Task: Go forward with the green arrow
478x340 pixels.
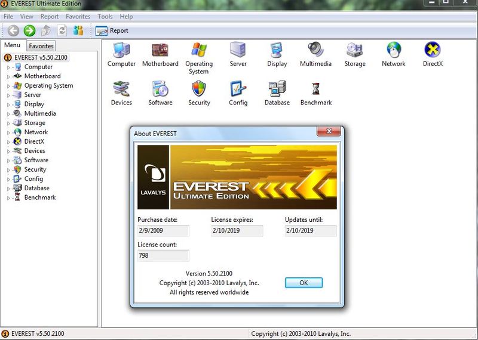Action: [29, 31]
